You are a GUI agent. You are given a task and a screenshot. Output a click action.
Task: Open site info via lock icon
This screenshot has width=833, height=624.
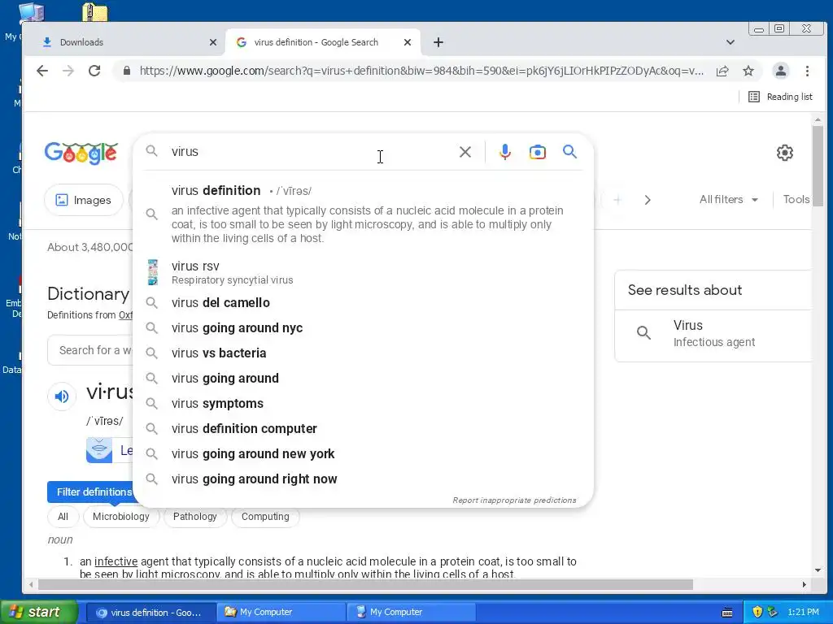pyautogui.click(x=126, y=71)
